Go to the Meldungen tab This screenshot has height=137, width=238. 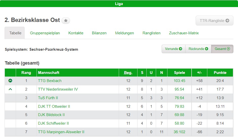125,33
